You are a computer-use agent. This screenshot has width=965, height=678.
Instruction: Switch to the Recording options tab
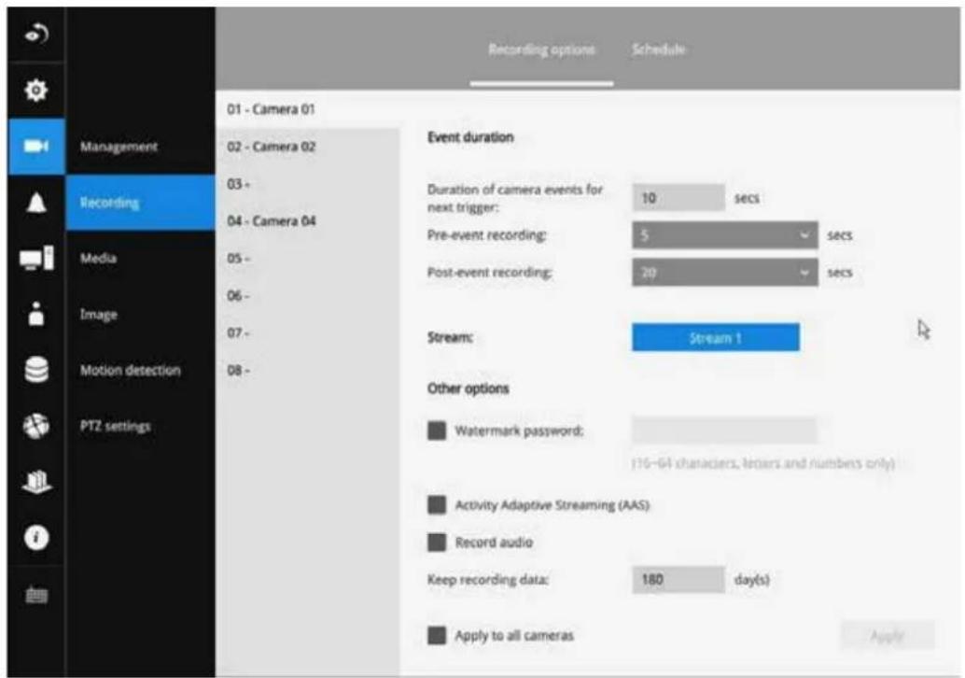tap(541, 49)
